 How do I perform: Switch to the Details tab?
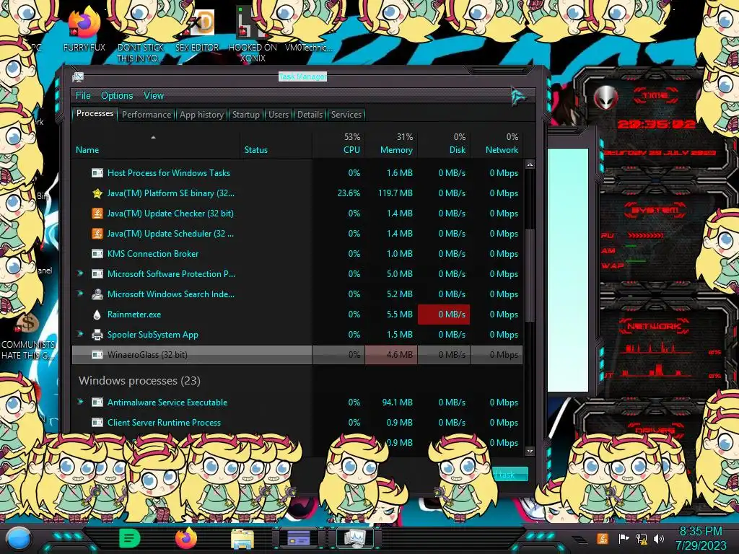point(310,115)
